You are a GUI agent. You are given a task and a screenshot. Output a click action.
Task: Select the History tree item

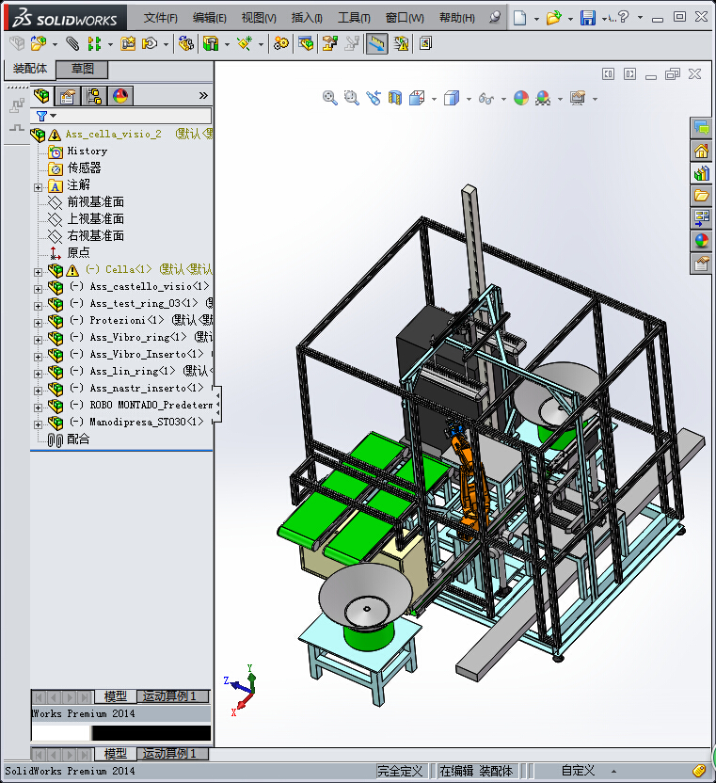point(88,151)
